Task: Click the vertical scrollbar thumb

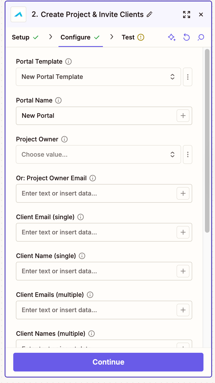Action: (x=207, y=141)
